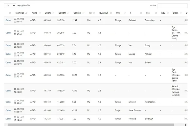Viewport: 190px width, 126px height.
Task: Sort by Boylam column sort icon
Action: (68, 13)
